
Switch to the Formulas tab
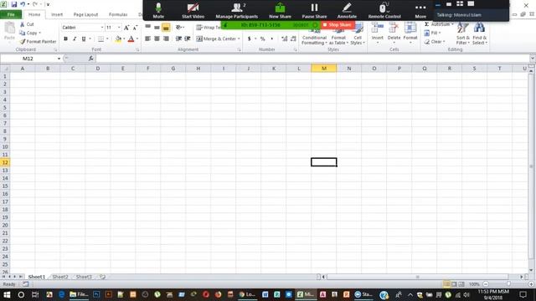pyautogui.click(x=118, y=14)
